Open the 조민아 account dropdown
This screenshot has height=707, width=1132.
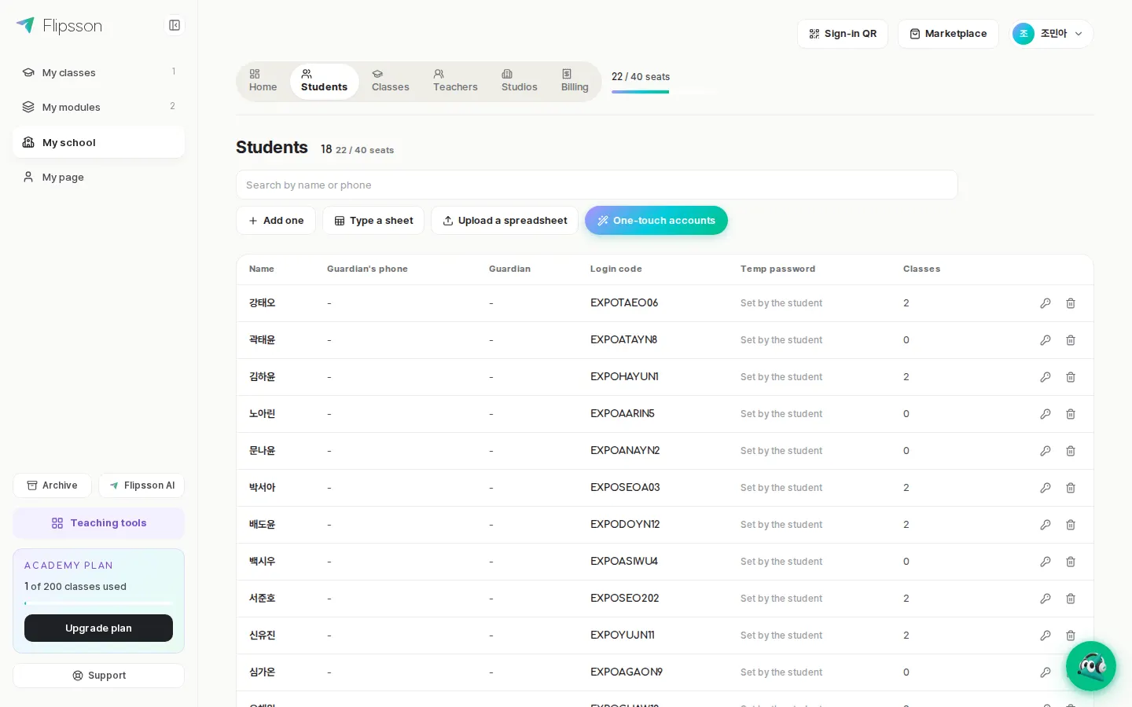point(1051,34)
